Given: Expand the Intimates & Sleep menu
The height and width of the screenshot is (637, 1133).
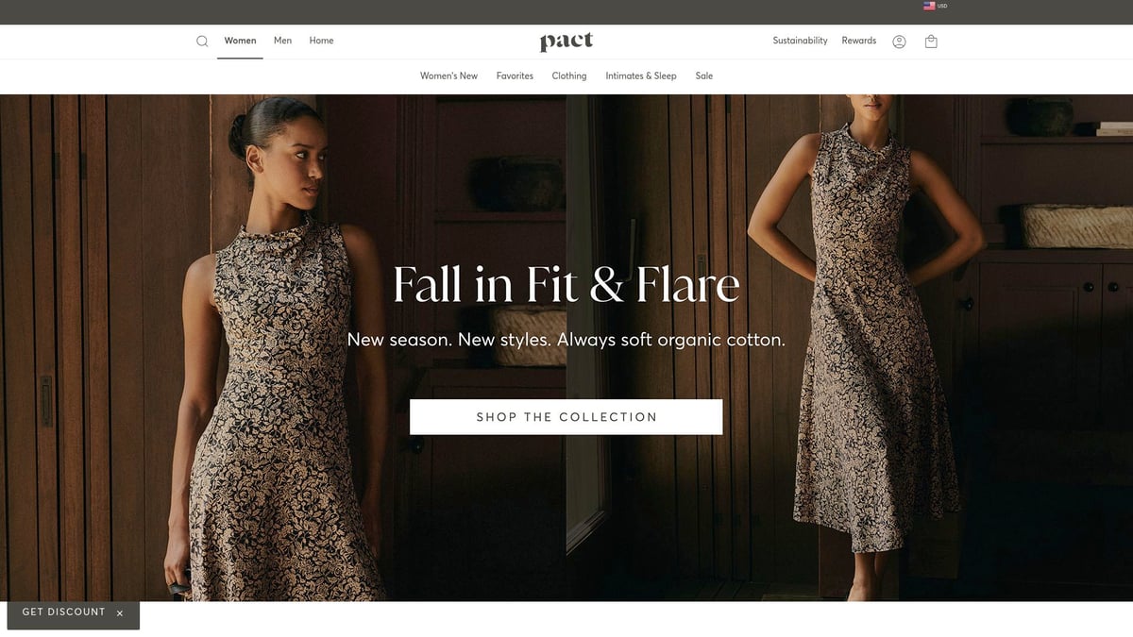Looking at the screenshot, I should point(641,75).
